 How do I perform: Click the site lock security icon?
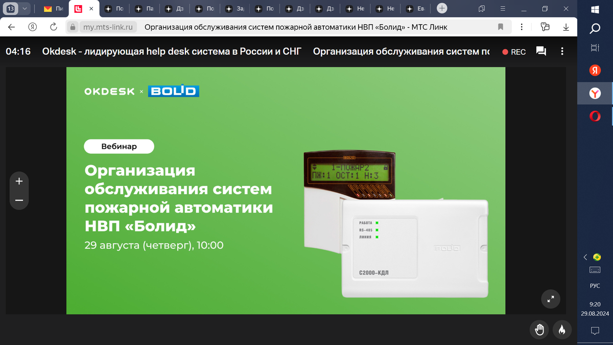click(73, 27)
